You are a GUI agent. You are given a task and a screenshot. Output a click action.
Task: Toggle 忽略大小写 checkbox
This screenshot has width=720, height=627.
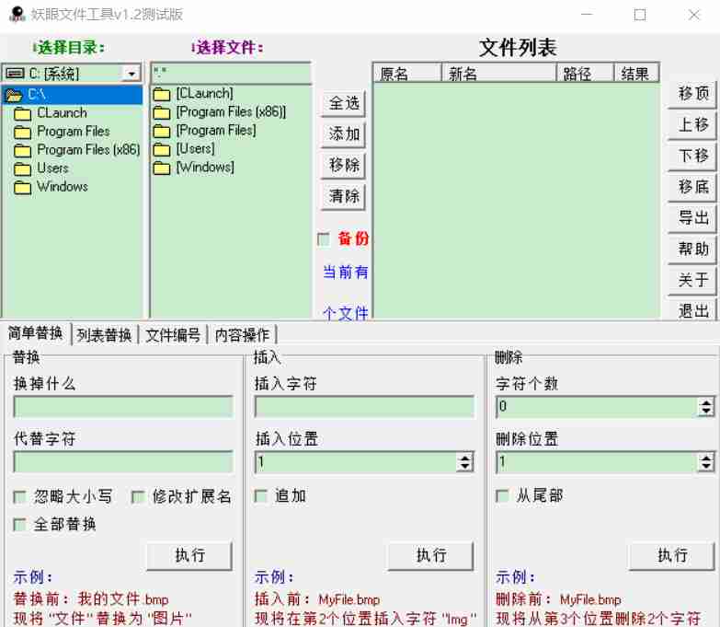click(19, 497)
